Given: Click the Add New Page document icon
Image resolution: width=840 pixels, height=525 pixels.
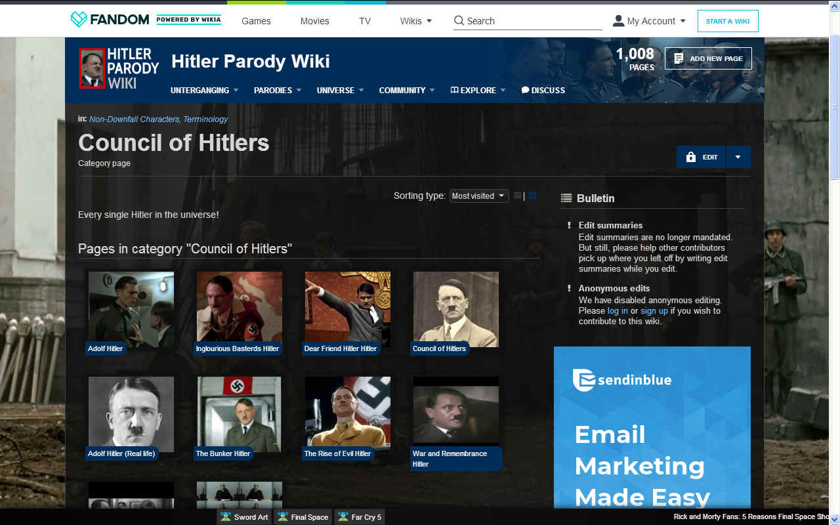Looking at the screenshot, I should [x=679, y=58].
